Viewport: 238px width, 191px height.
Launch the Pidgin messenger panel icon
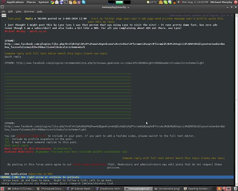[x=79, y=2]
